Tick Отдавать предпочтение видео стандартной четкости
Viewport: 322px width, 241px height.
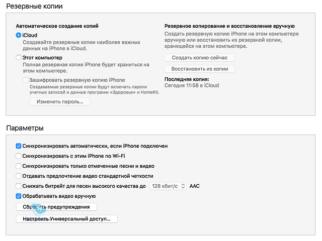coord(19,176)
